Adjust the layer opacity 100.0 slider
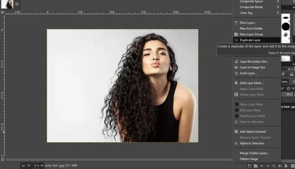Screen dimensions: 295x169 coord(288,94)
